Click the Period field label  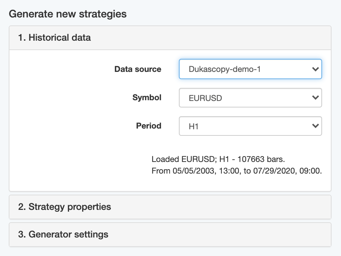pyautogui.click(x=149, y=126)
